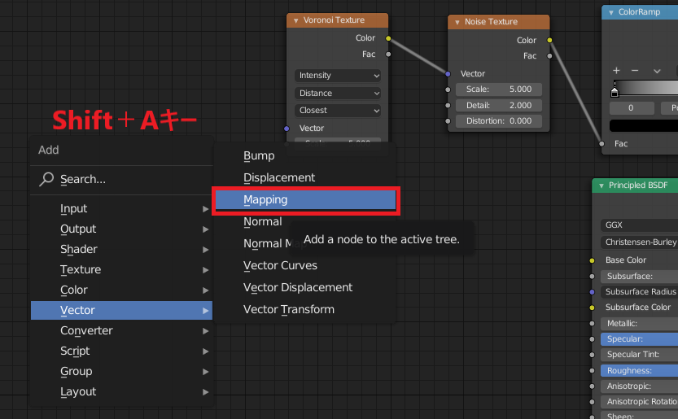The width and height of the screenshot is (678, 419).
Task: Open the ColorRamp tools chevron menu
Action: (x=657, y=71)
